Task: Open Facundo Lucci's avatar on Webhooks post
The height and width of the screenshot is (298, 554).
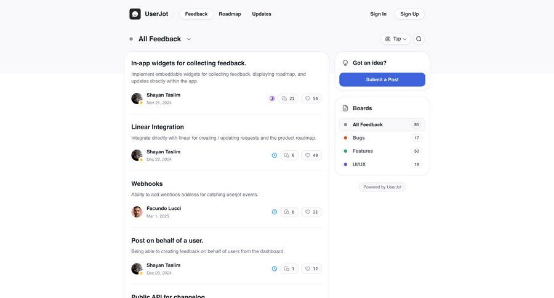Action: coord(137,212)
